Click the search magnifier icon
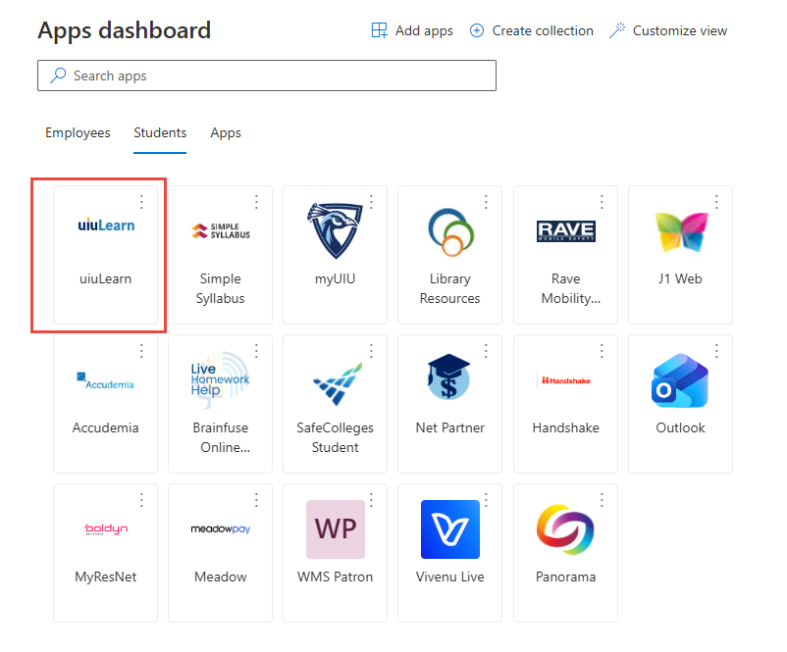787x652 pixels. 58,75
